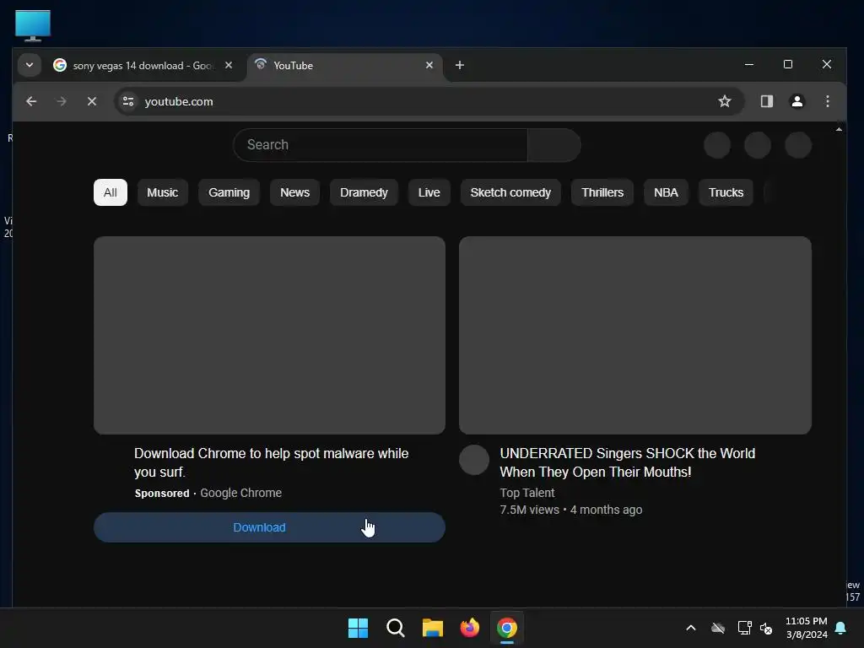Open the notifications bell icon
The image size is (864, 648).
tap(841, 628)
